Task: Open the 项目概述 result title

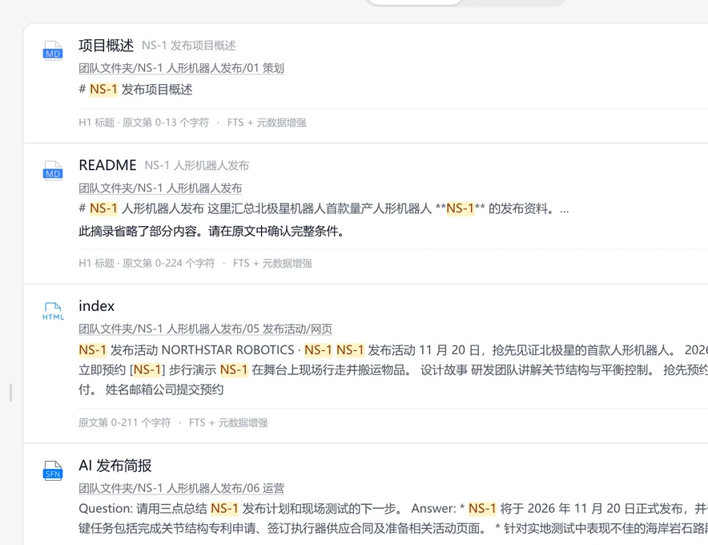Action: coord(106,45)
